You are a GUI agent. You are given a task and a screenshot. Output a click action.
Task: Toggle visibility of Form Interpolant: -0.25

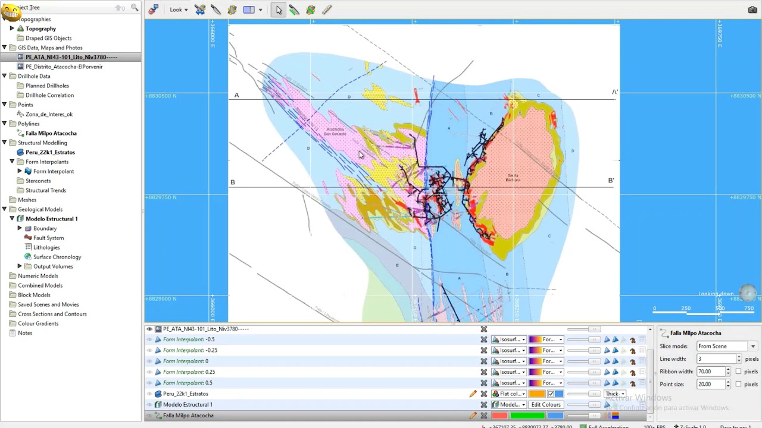[149, 350]
